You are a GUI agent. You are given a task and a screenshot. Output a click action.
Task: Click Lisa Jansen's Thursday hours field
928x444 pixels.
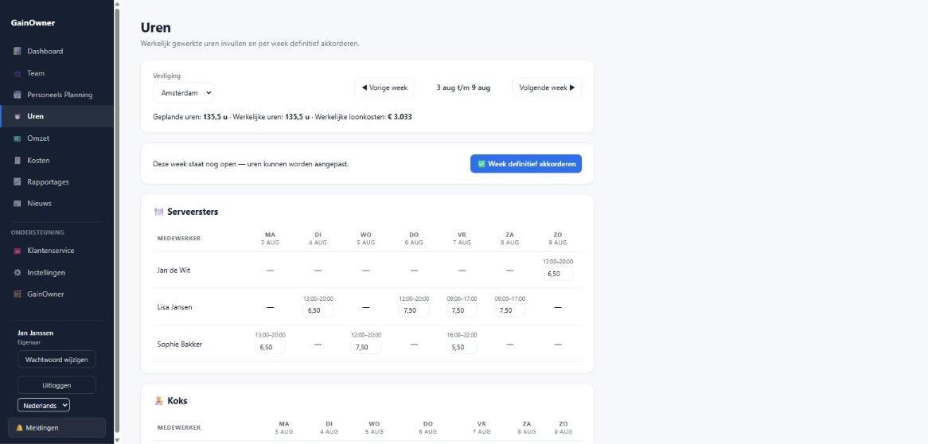[x=414, y=310]
